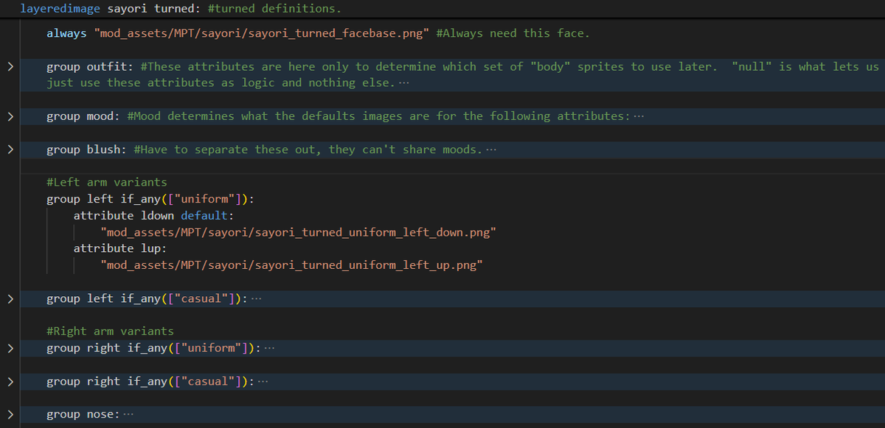885x428 pixels.
Task: Click the 'always' keyword
Action: pos(66,34)
